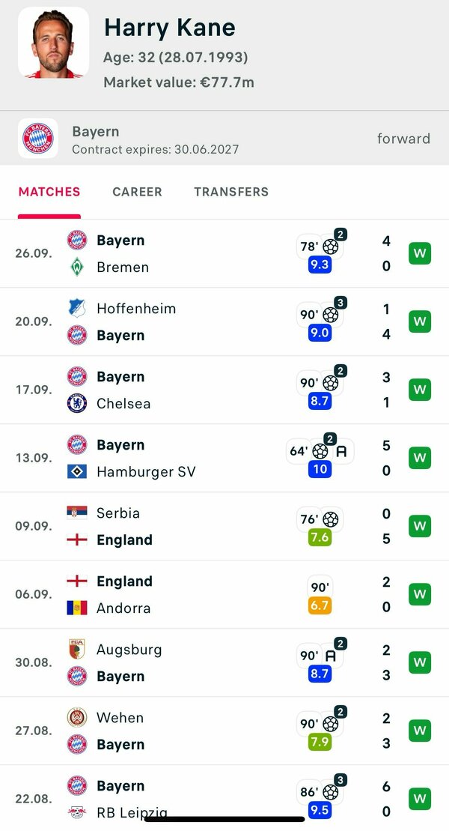Tap the W result badge for Chelsea match
The image size is (449, 831).
tap(420, 390)
